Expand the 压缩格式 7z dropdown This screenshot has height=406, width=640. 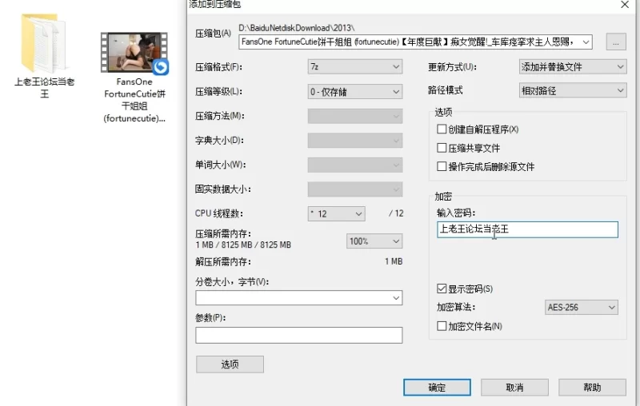(x=355, y=67)
